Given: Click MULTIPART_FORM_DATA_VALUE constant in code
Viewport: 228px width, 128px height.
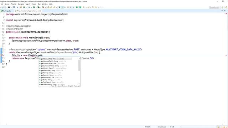Looking at the screenshot, I should pyautogui.click(x=123, y=49).
